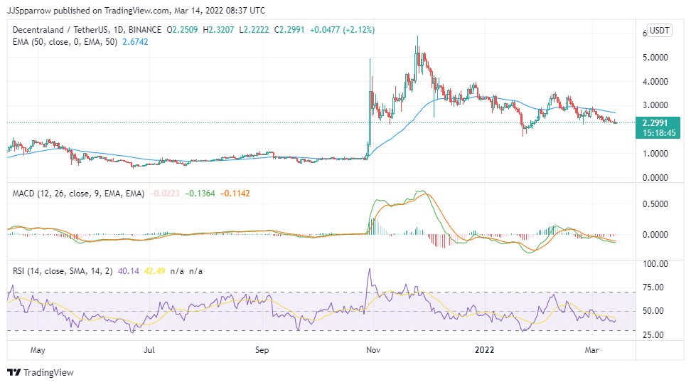Screen dimensions: 691x385
Task: Click the MACD line value -0.1364
Action: point(200,194)
